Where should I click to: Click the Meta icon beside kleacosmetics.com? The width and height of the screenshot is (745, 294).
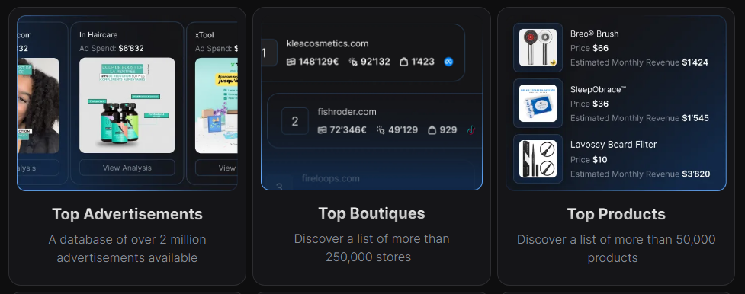(x=448, y=62)
